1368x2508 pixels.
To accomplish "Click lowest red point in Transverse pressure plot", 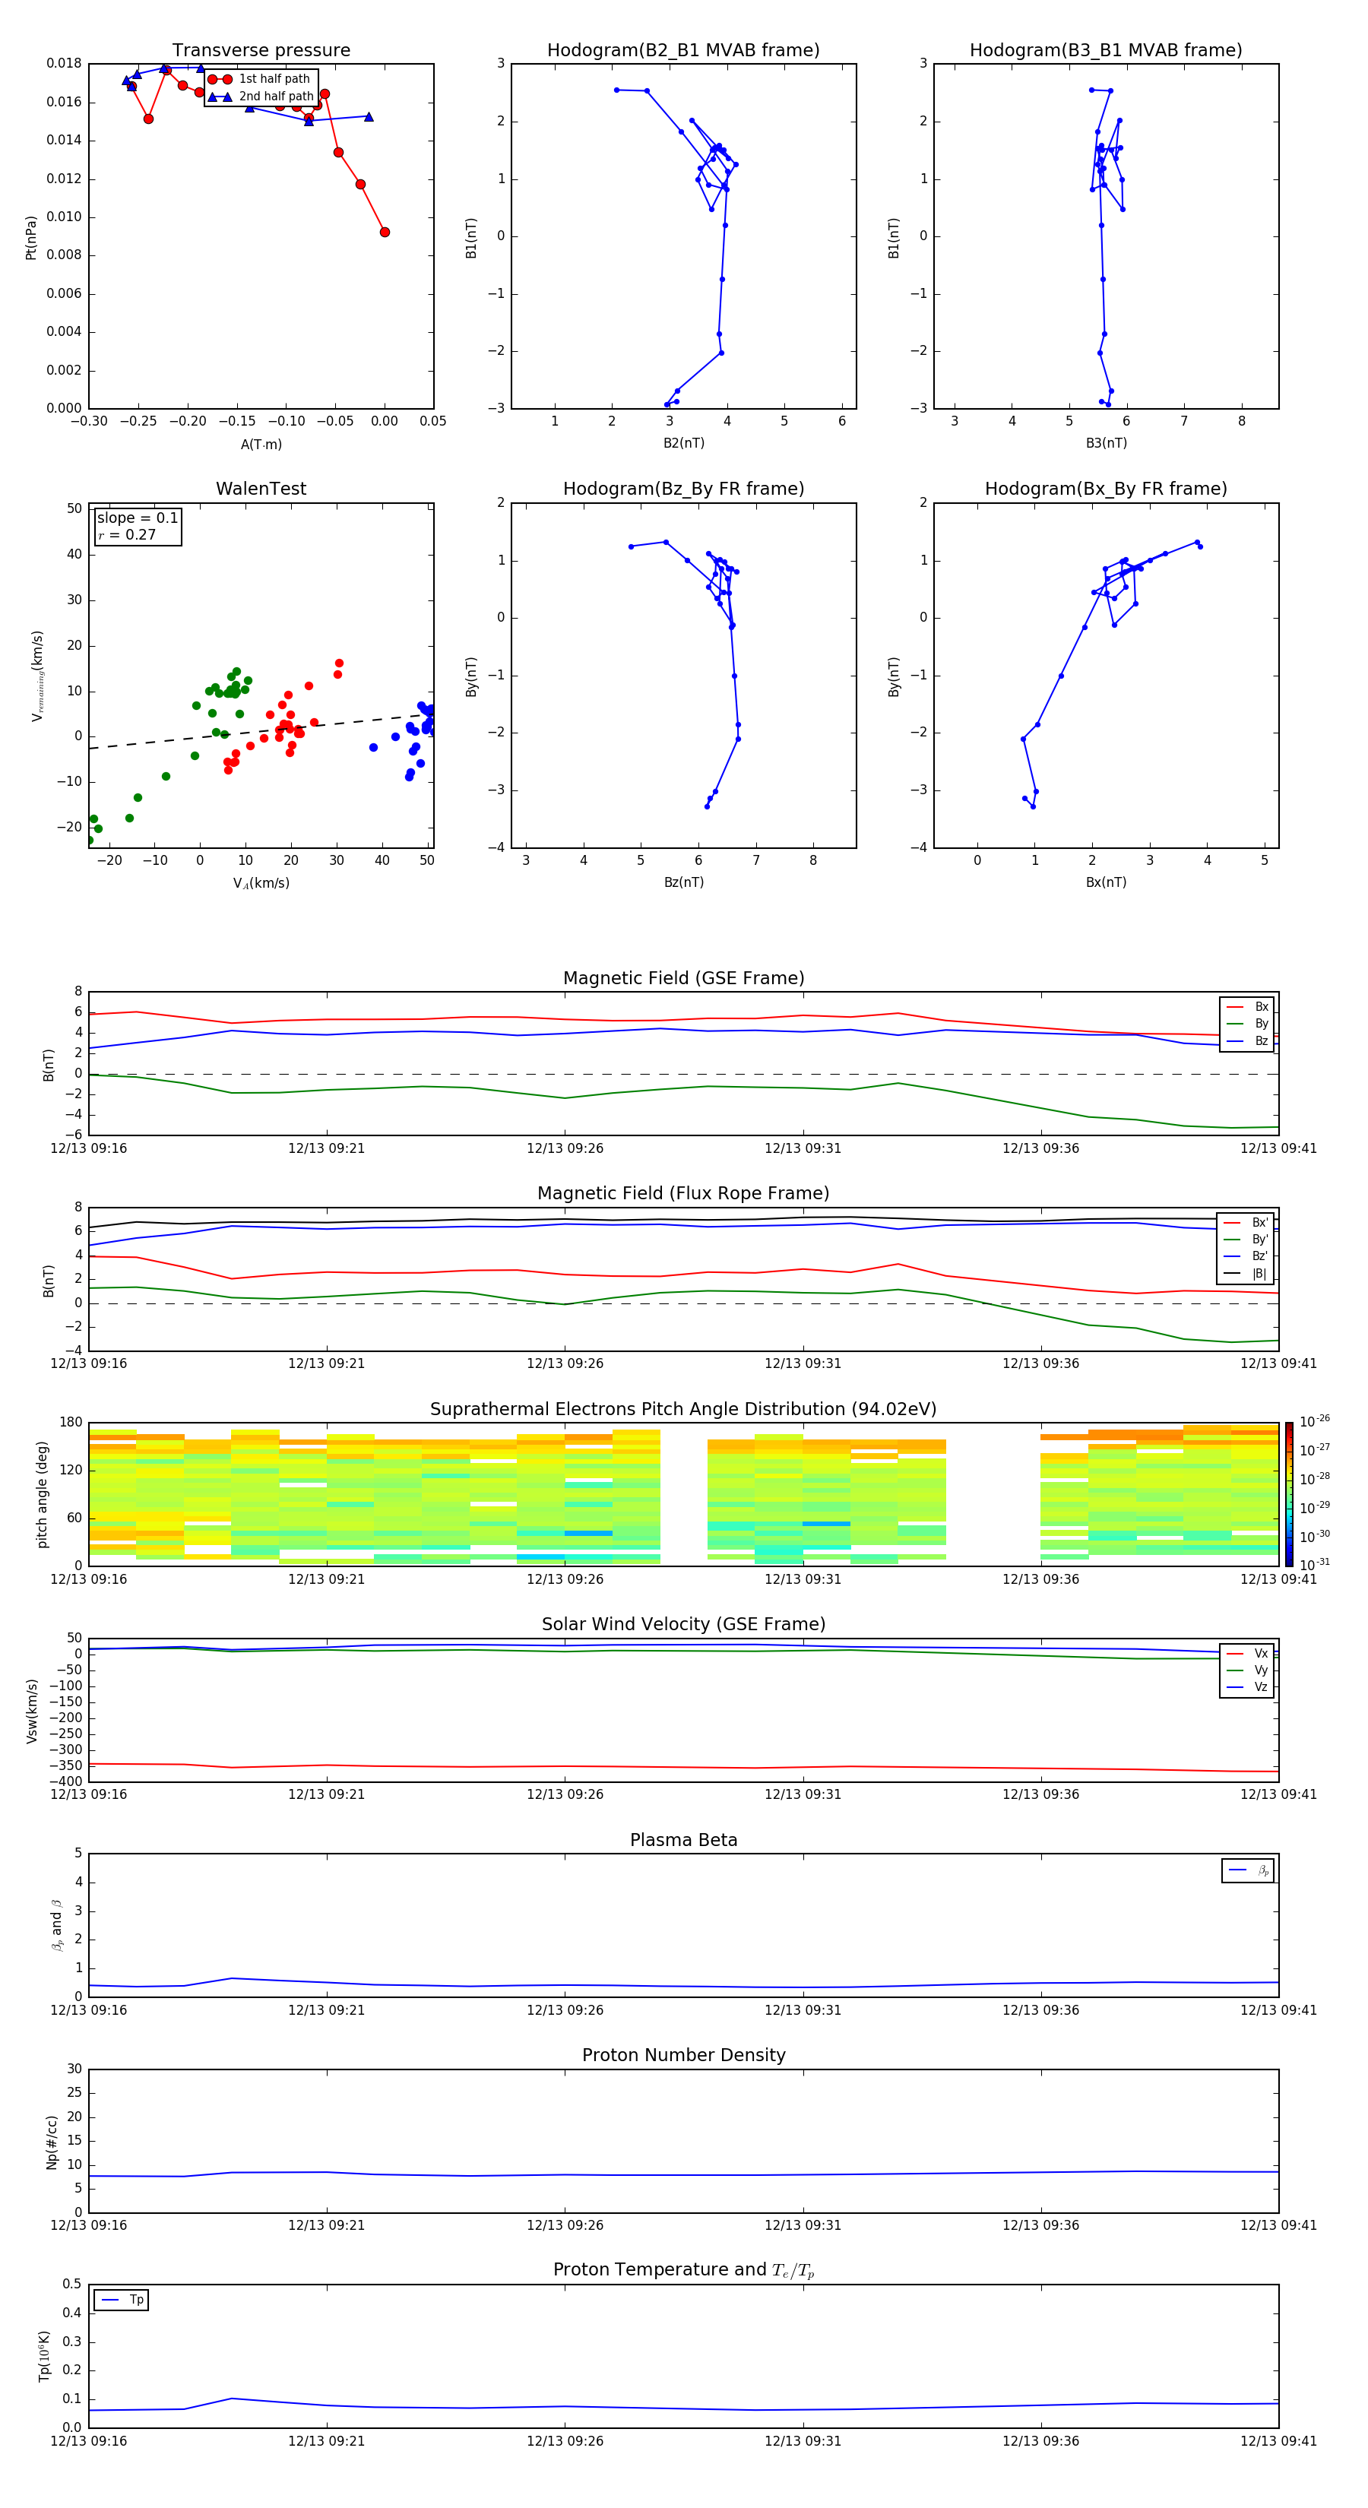I will pos(385,232).
